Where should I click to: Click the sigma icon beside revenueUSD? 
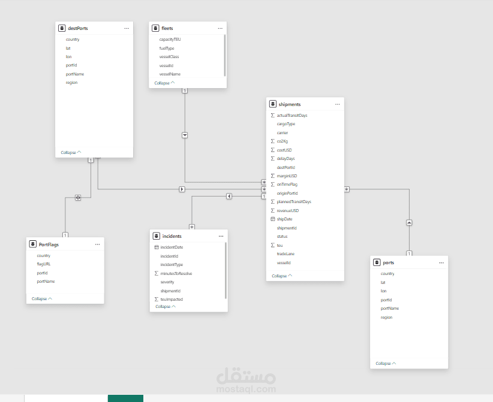tap(273, 210)
